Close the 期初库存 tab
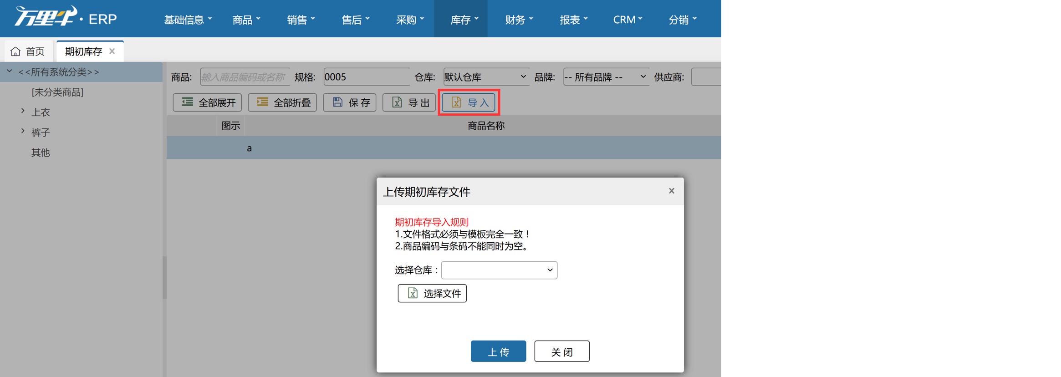 (x=112, y=51)
